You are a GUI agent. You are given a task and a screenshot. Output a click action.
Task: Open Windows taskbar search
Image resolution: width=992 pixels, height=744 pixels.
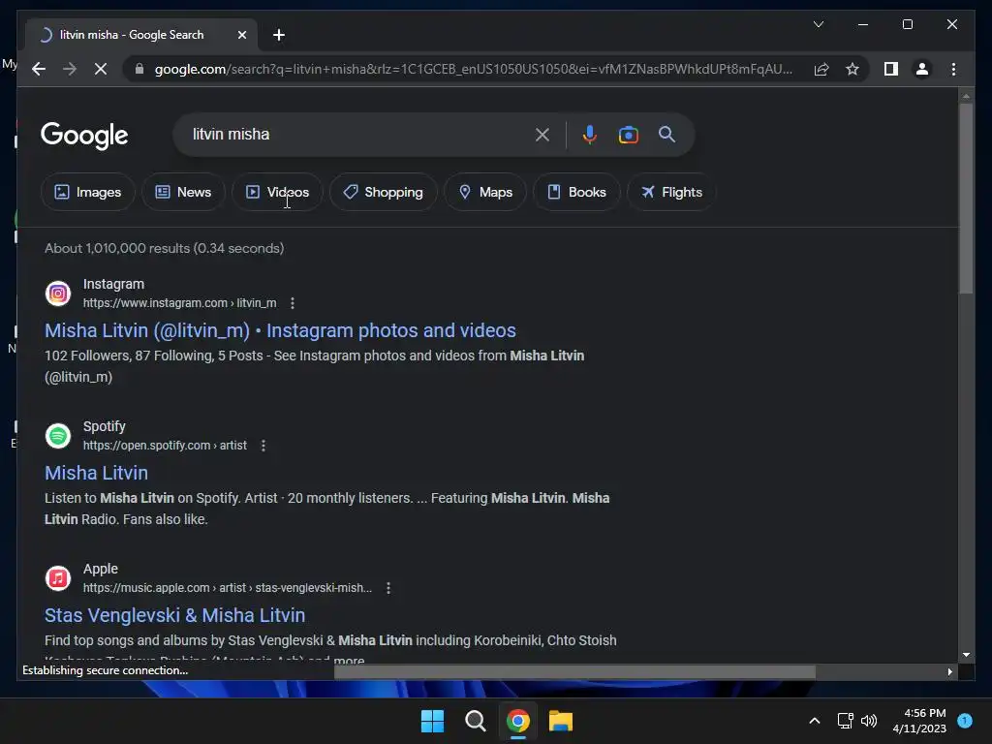pyautogui.click(x=475, y=721)
